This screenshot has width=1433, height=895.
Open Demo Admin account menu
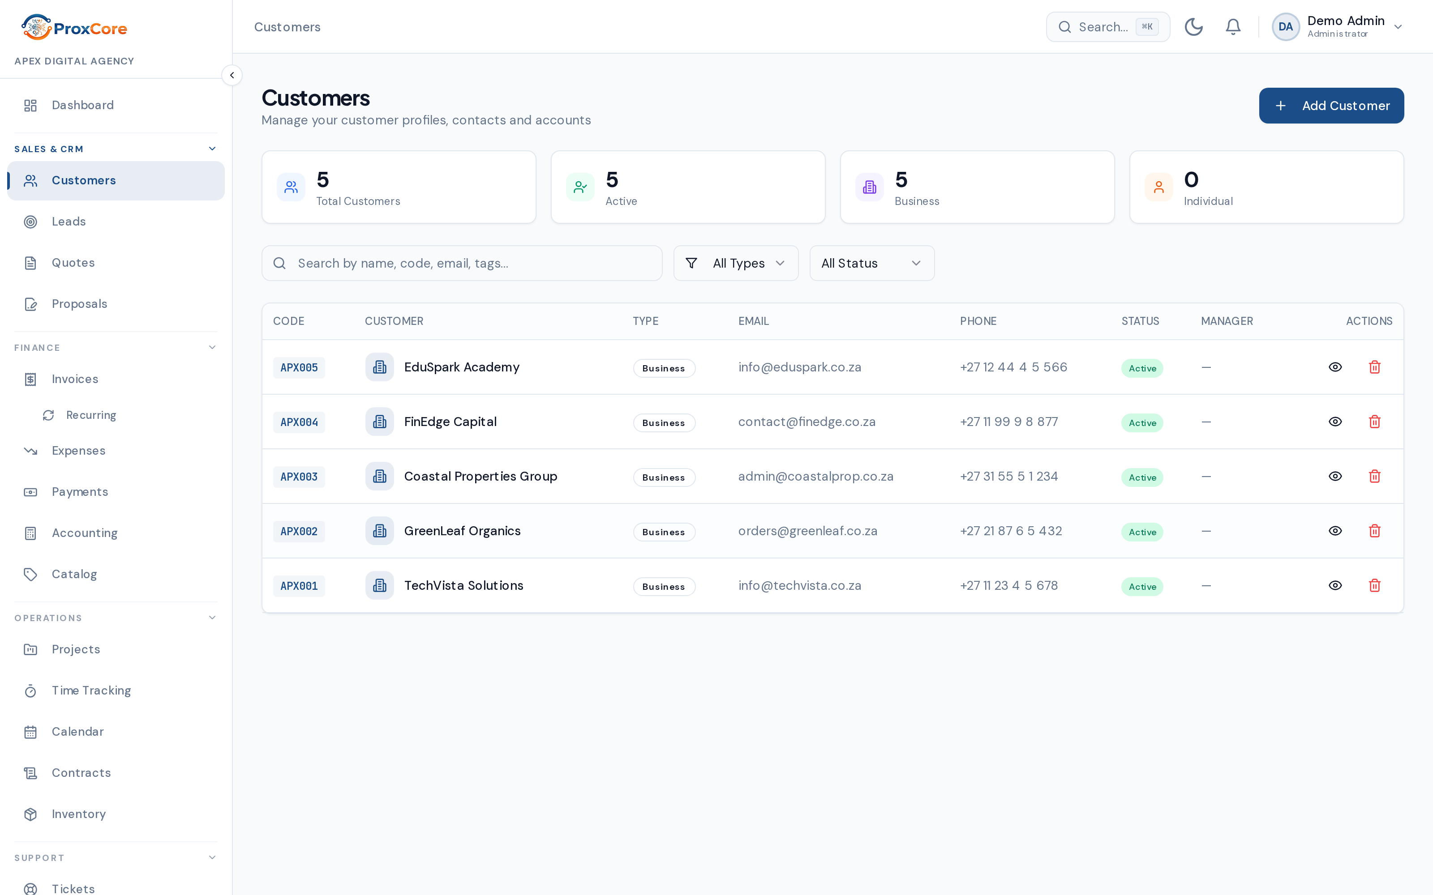[x=1338, y=27]
